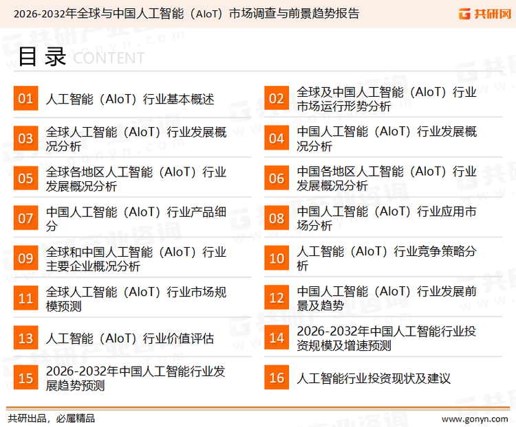The height and width of the screenshot is (427, 516).
Task: Open 全球及中国人工智能行业市场运行形势分析 entry
Action: [x=386, y=99]
